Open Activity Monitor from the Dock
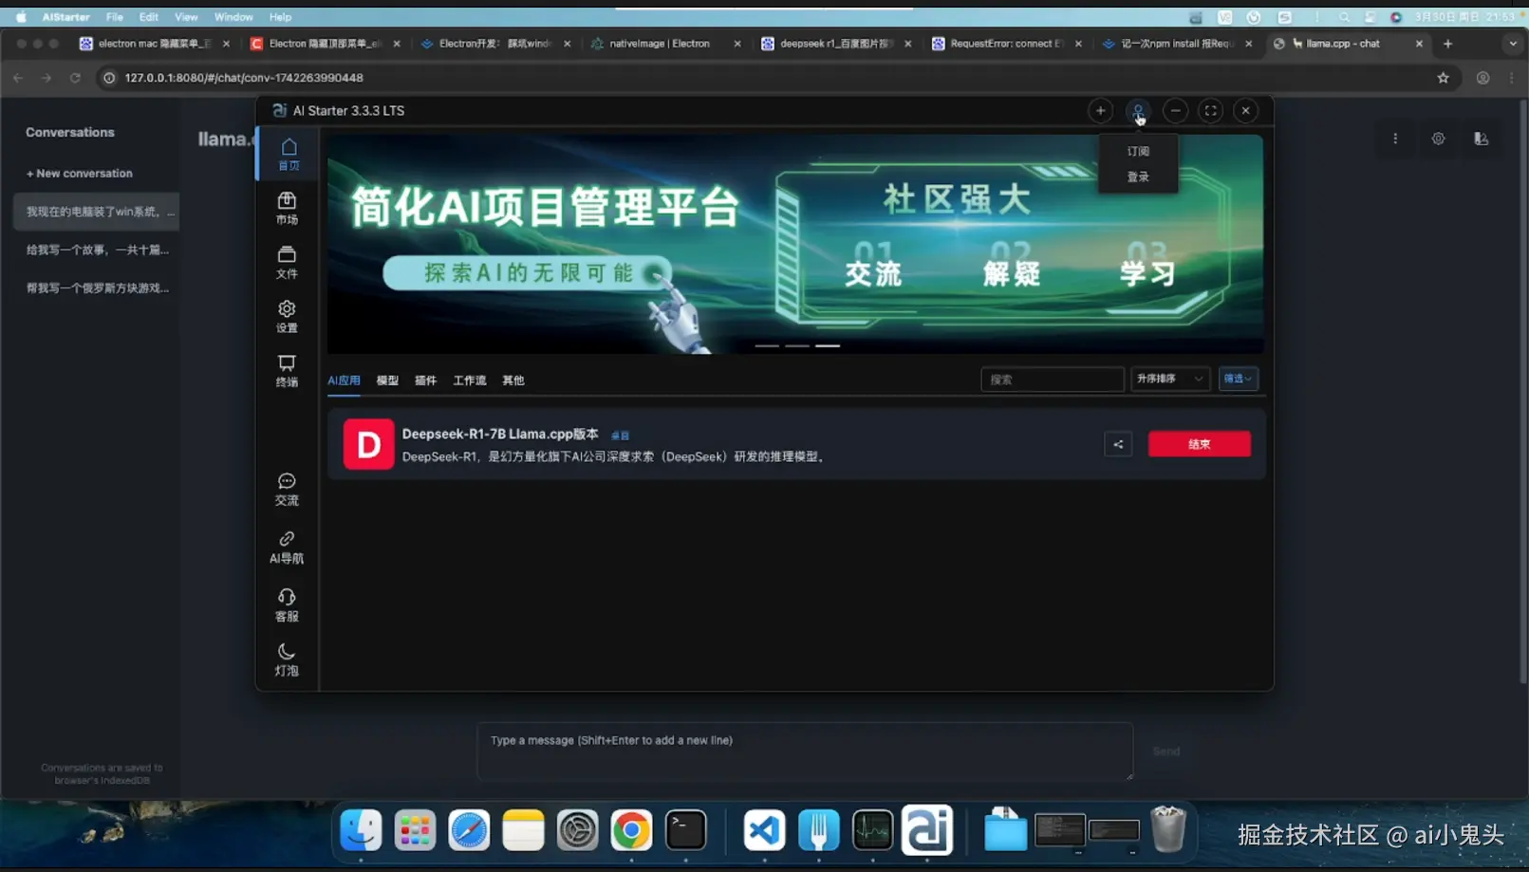Image resolution: width=1529 pixels, height=872 pixels. pos(872,830)
